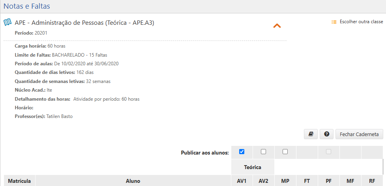The height and width of the screenshot is (186, 386).
Task: Click the Fechar Caderneta button
Action: point(359,134)
